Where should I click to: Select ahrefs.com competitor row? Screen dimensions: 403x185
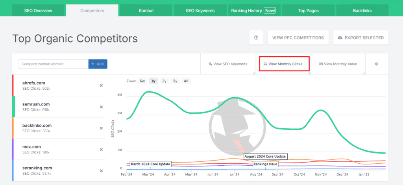click(59, 85)
